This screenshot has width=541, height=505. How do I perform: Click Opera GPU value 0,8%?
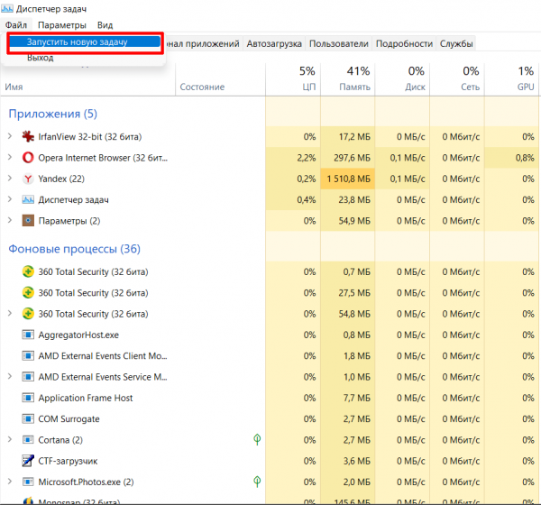pos(525,158)
